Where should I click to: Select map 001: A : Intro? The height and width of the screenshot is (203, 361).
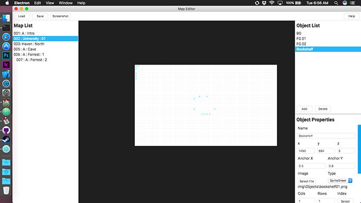(x=45, y=33)
